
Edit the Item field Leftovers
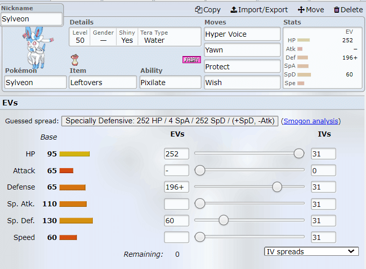pyautogui.click(x=102, y=83)
